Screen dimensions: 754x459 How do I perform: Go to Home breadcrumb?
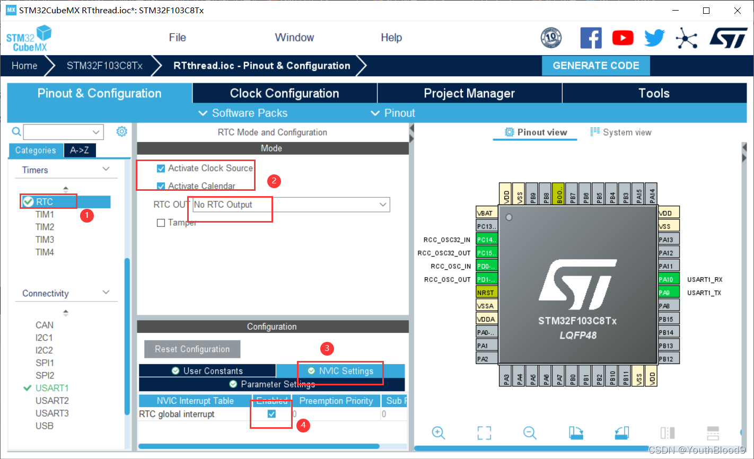point(24,66)
